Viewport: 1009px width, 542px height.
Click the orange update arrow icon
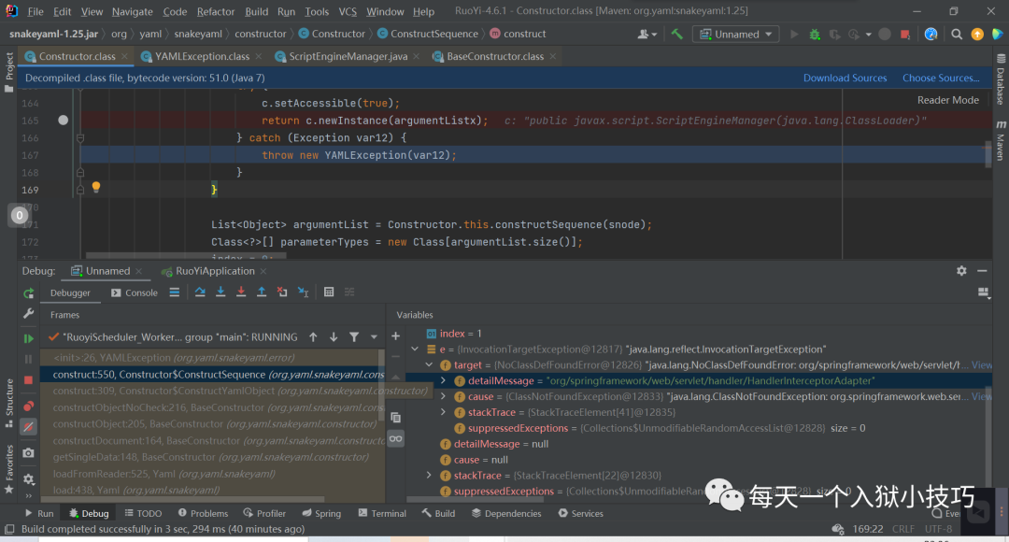[977, 35]
